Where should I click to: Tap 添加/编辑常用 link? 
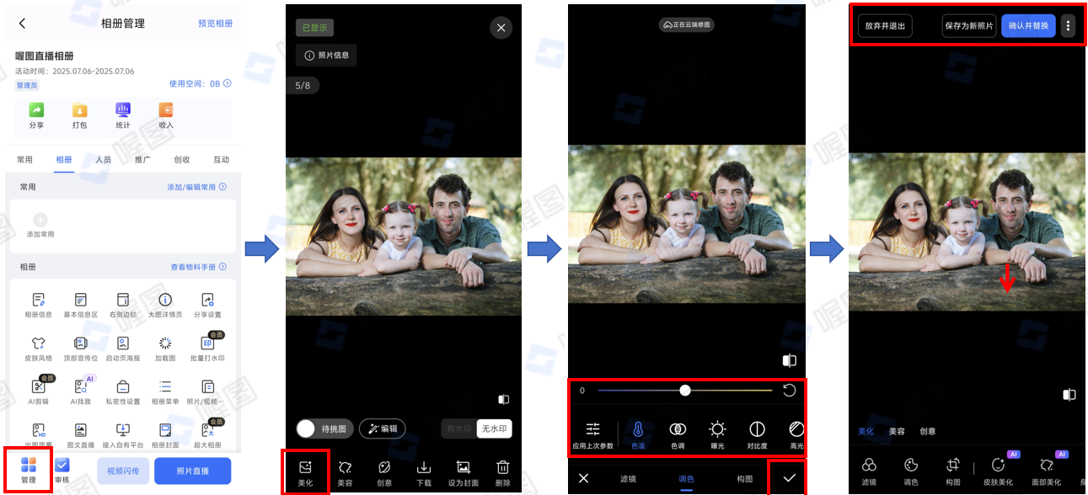[197, 187]
